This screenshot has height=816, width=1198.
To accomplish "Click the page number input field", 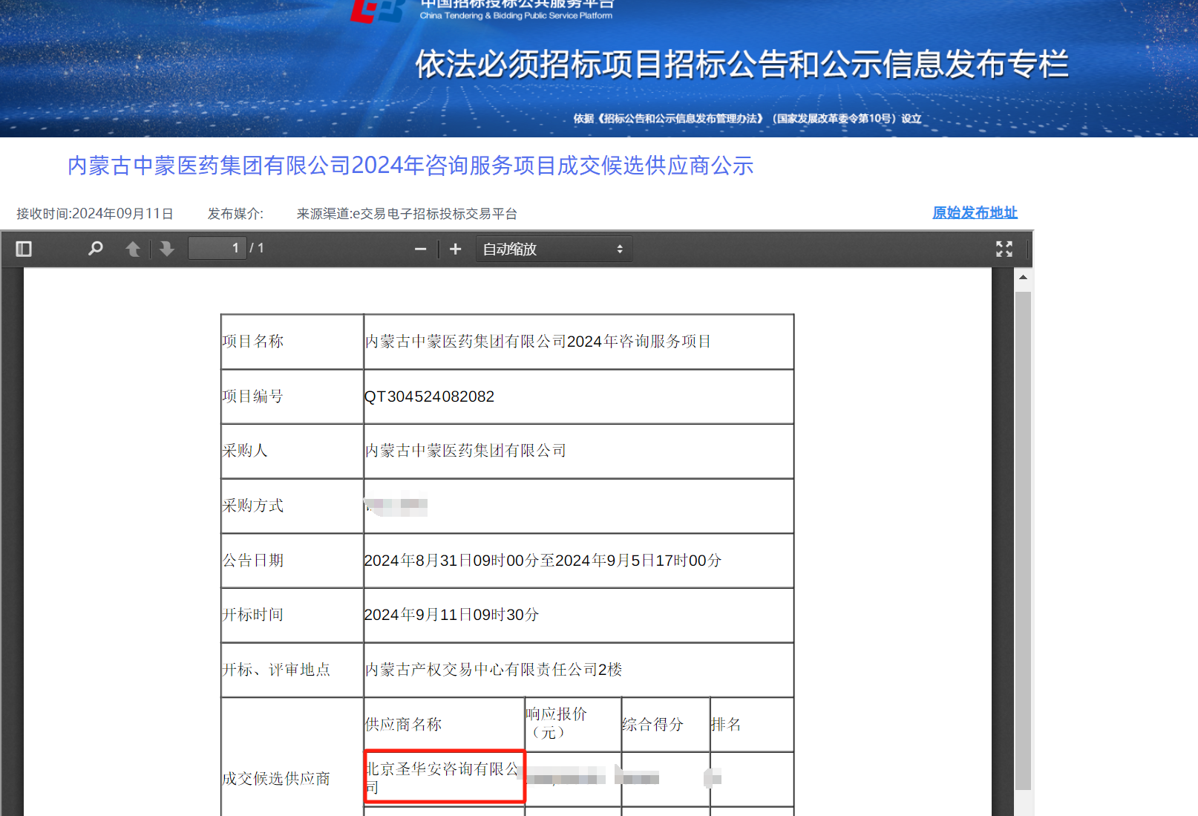I will click(217, 248).
